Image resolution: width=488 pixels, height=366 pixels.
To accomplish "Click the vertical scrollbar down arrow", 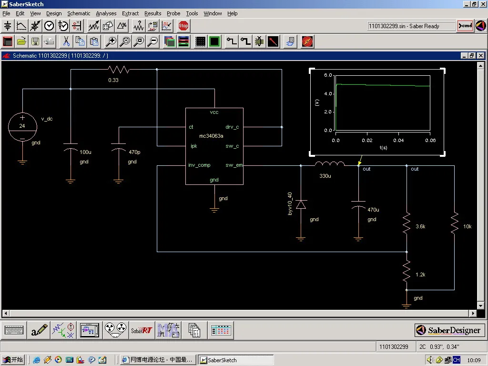I will coord(480,305).
